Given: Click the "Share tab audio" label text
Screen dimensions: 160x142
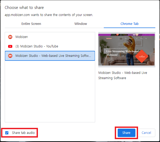Looking at the screenshot, I should tap(23, 133).
